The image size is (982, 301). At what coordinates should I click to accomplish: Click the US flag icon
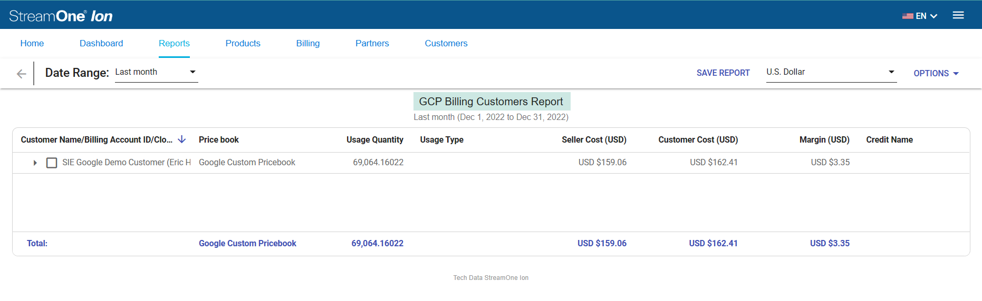click(908, 16)
